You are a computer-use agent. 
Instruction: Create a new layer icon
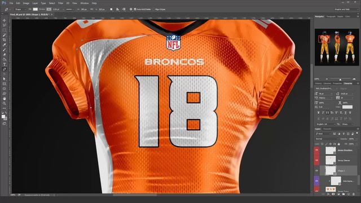pyautogui.click(x=349, y=195)
